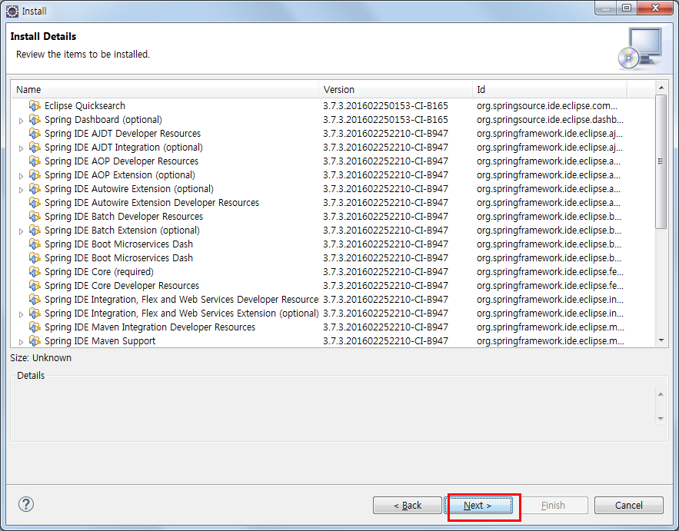Click the list scrollbar up arrow
This screenshot has height=531, width=679.
(661, 88)
